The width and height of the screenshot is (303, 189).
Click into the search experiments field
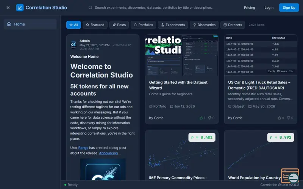[154, 8]
